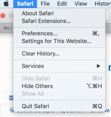Choose Clear History…
Screen dimensions: 111x117
coord(59,54)
